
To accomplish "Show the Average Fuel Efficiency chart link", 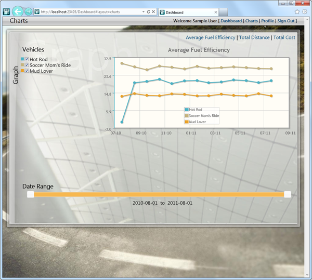I will 211,37.
